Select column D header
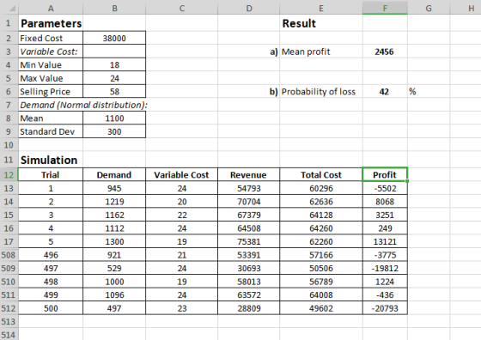 point(249,8)
